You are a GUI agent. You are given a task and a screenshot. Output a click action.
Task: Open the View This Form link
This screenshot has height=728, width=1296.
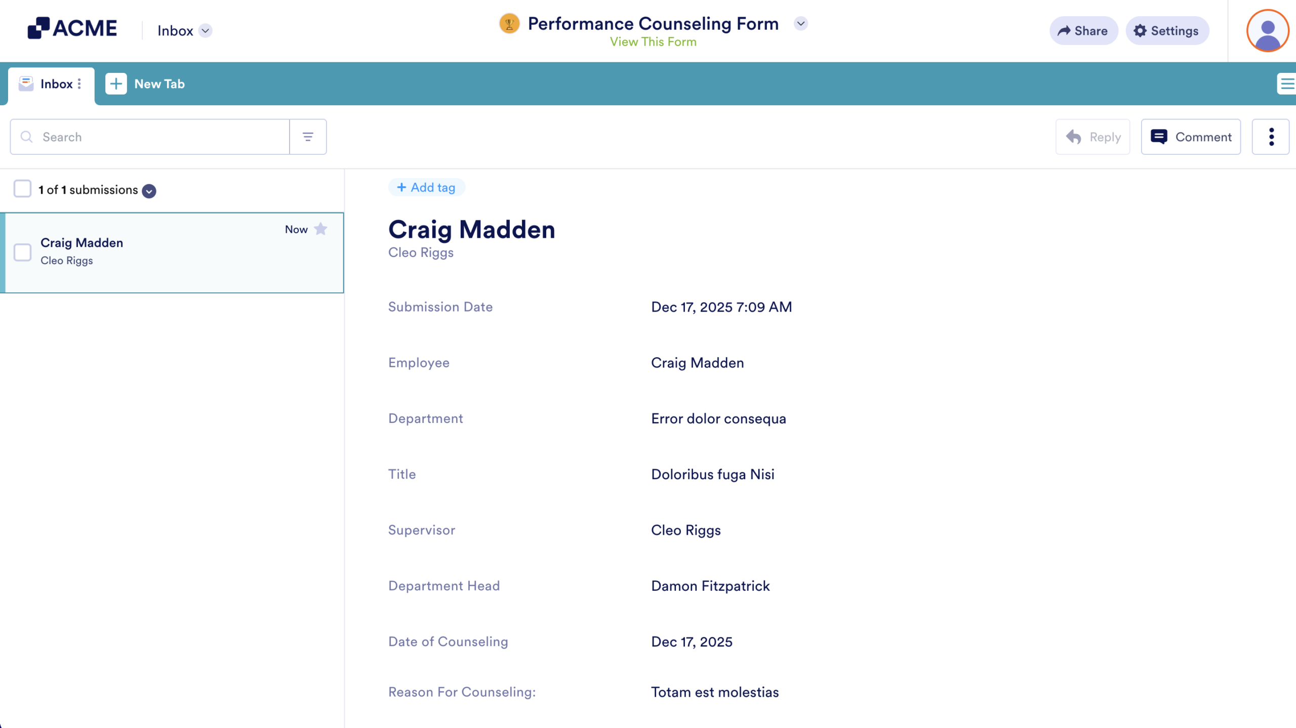653,41
